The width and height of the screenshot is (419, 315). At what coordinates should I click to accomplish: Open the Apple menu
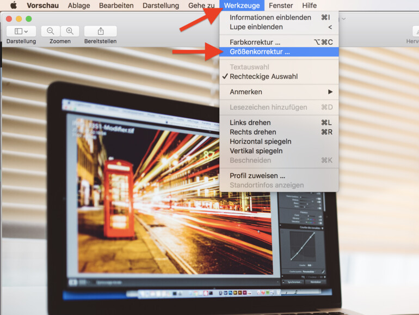pos(14,5)
